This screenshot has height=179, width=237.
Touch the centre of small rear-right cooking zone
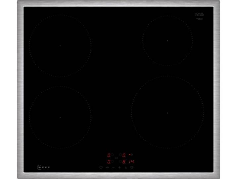(x=167, y=41)
